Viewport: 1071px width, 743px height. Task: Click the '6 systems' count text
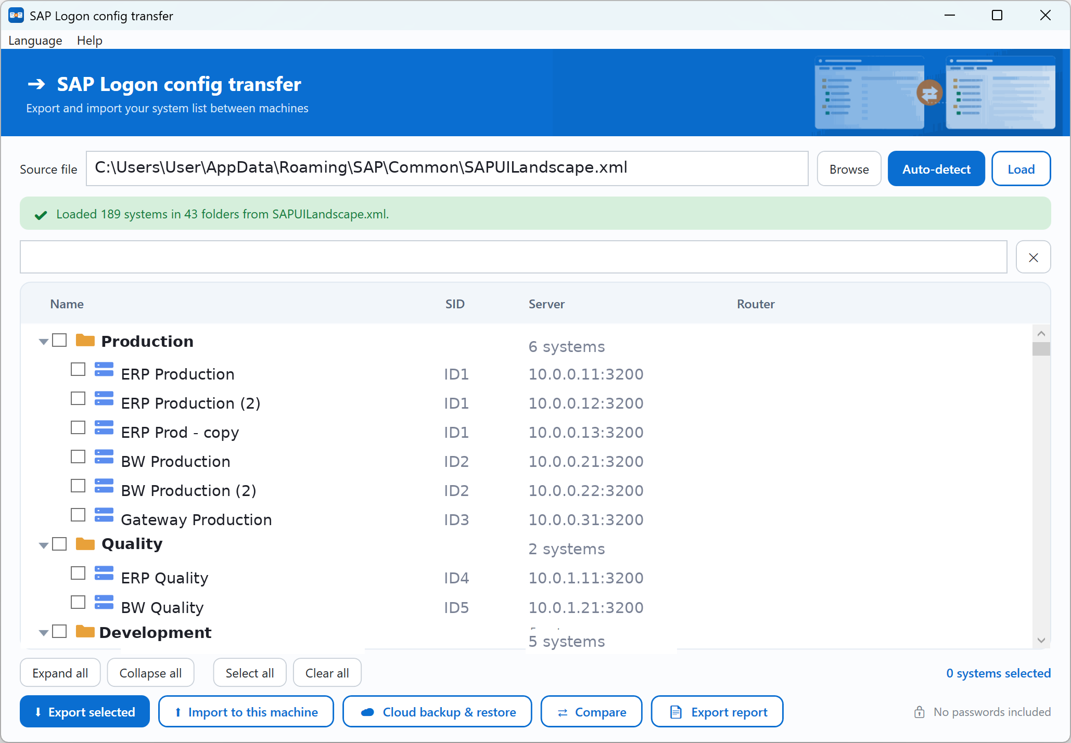(x=567, y=347)
